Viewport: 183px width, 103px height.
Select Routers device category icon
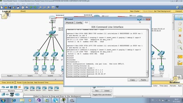(x=3, y=87)
